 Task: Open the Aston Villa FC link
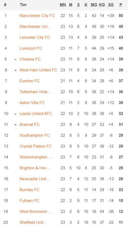click(32, 103)
